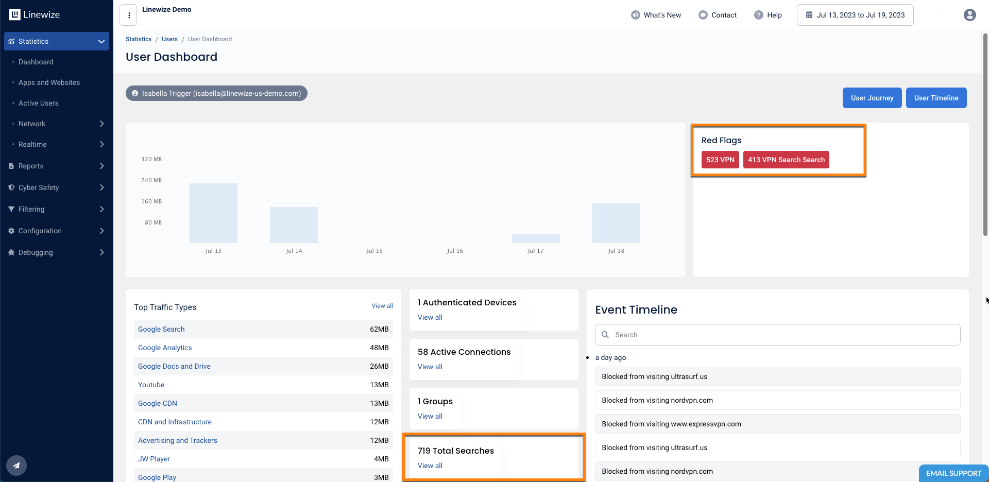Open the Jul 13 to Jul 19 date picker
989x482 pixels.
coord(855,15)
